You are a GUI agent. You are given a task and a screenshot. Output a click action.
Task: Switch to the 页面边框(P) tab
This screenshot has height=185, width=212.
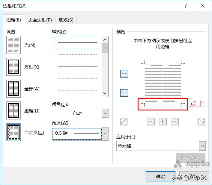[40, 20]
